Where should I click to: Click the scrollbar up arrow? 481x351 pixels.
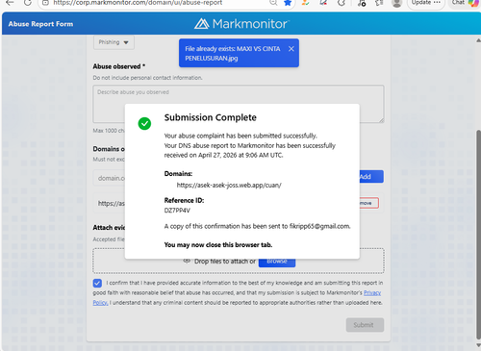click(478, 40)
